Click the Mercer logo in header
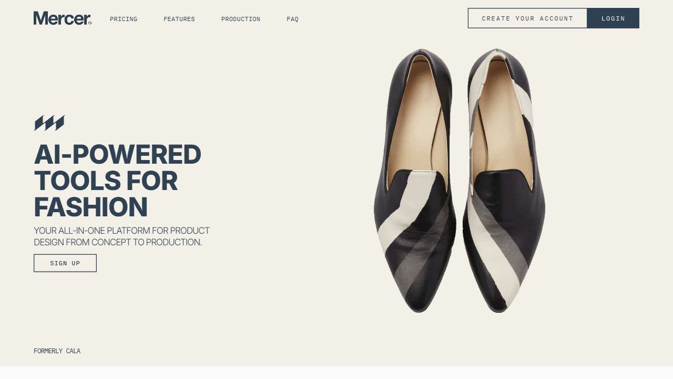 (63, 18)
